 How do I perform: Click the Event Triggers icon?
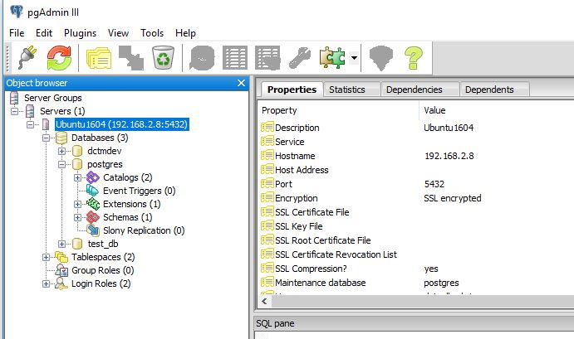tap(92, 191)
